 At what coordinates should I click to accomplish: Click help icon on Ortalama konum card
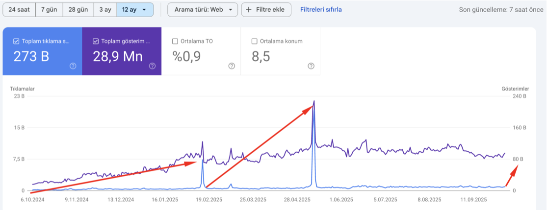(311, 66)
